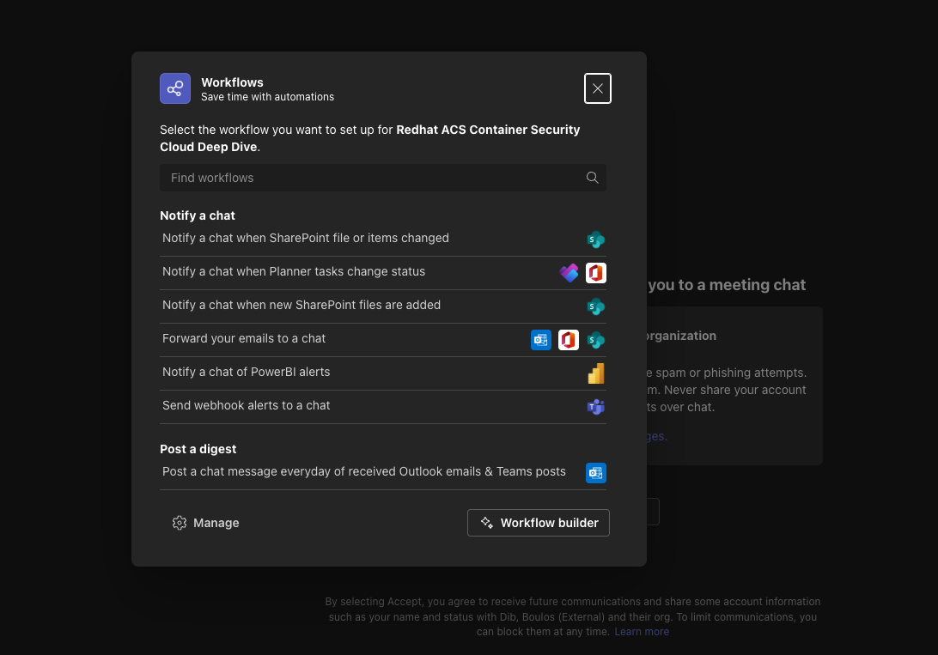938x655 pixels.
Task: Click Outlook icon on digest row
Action: click(595, 473)
